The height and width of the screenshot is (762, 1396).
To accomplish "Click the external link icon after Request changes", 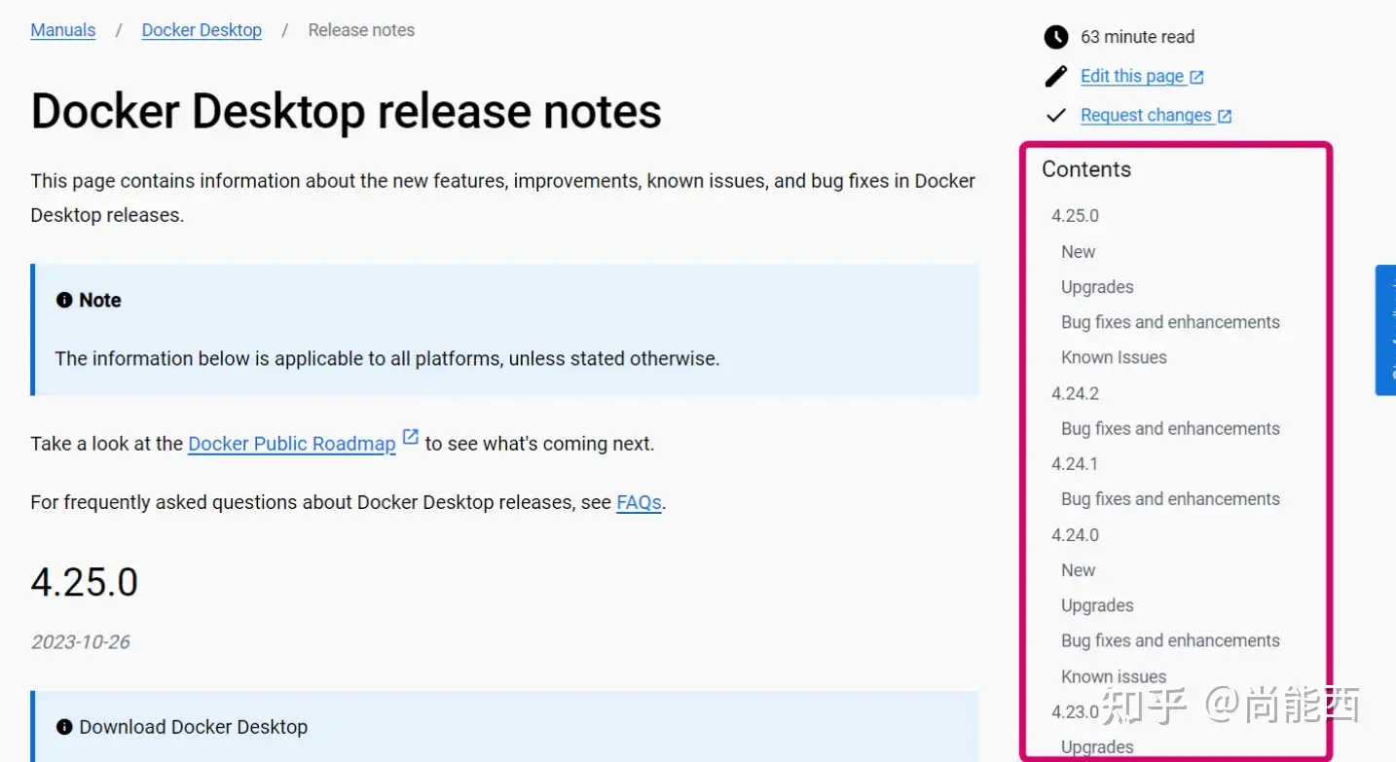I will 1225,117.
